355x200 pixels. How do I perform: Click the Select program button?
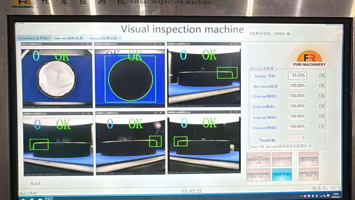point(258,160)
